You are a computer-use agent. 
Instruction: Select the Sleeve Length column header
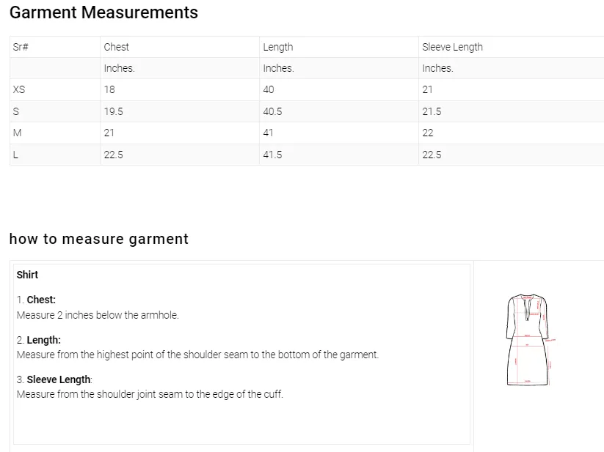(x=452, y=47)
